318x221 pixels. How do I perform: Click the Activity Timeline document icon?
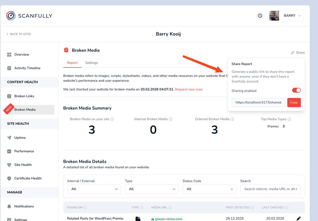click(9, 68)
